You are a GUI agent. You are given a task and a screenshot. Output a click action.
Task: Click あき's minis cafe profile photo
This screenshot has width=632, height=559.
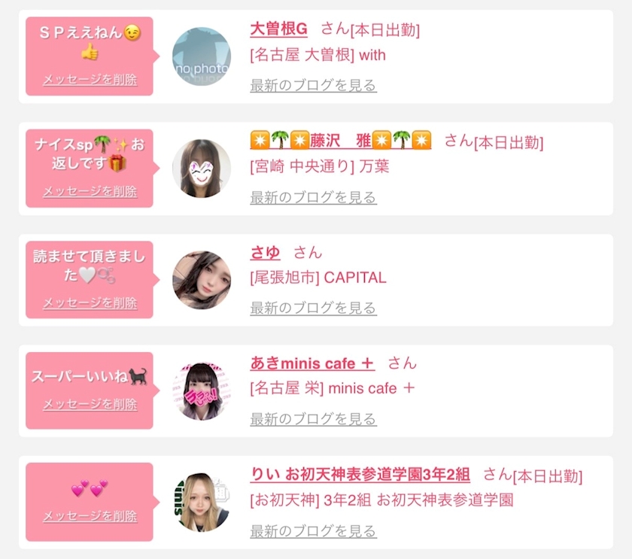[x=202, y=391]
